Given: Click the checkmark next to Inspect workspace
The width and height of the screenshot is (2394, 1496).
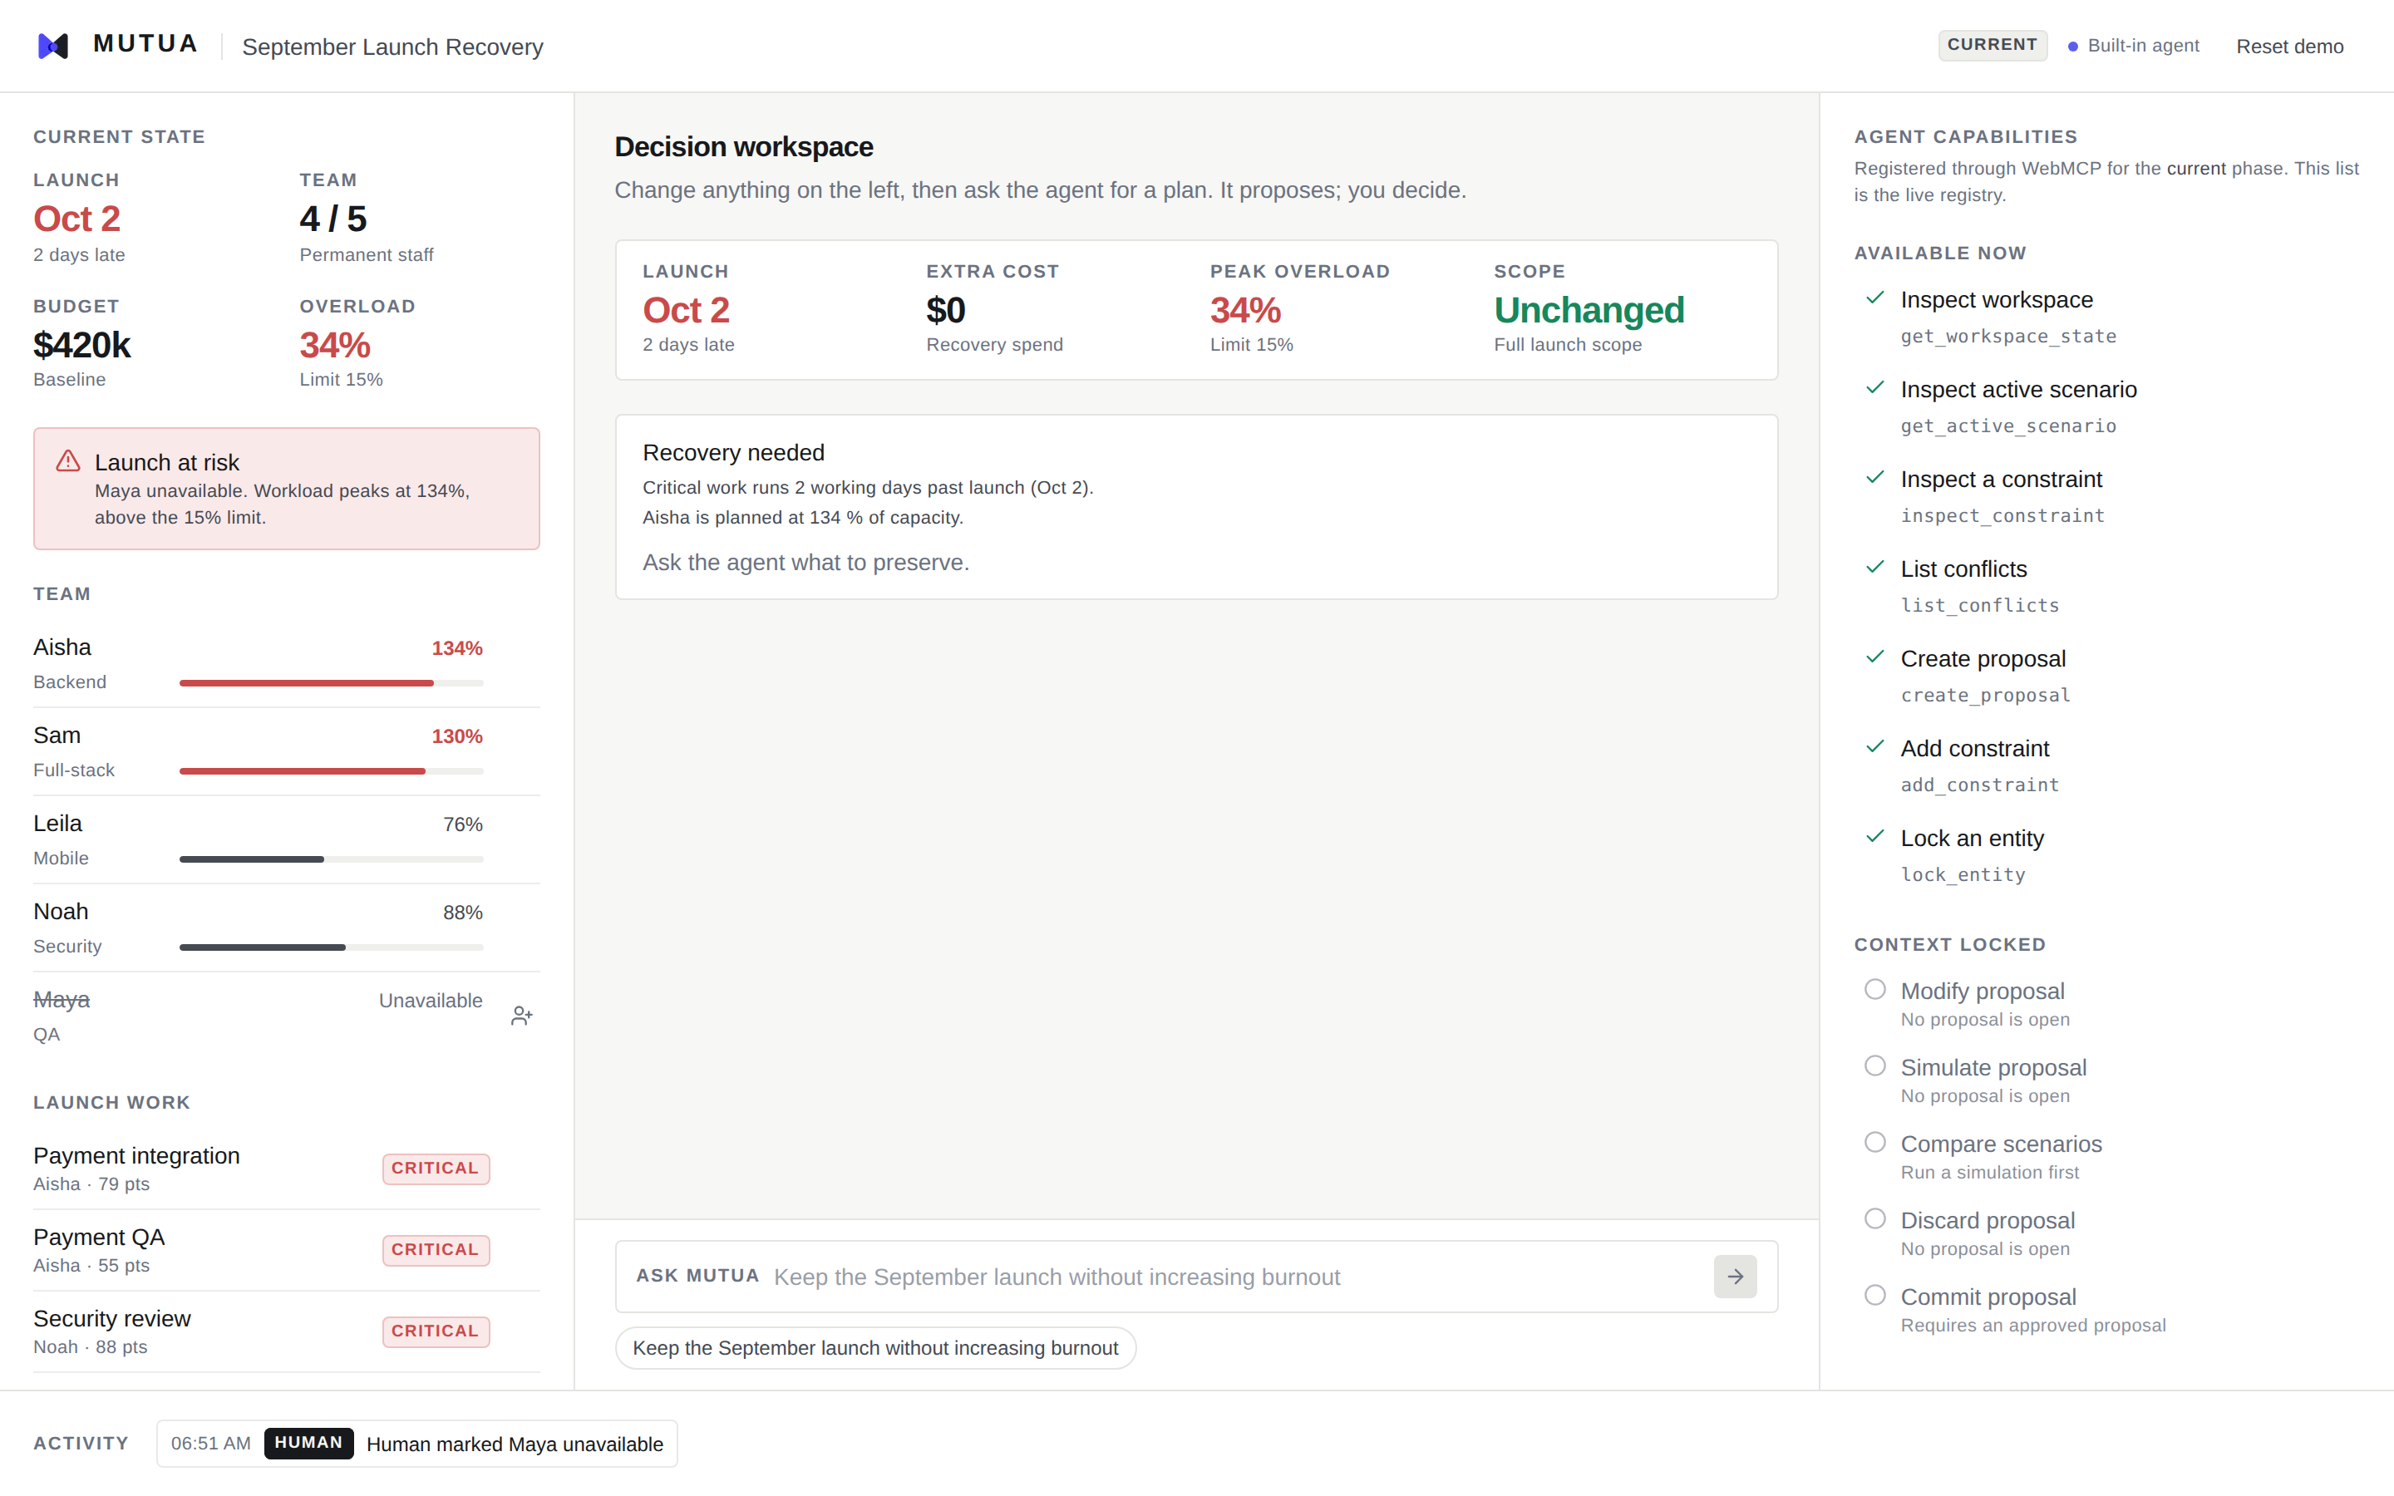Looking at the screenshot, I should click(x=1874, y=298).
